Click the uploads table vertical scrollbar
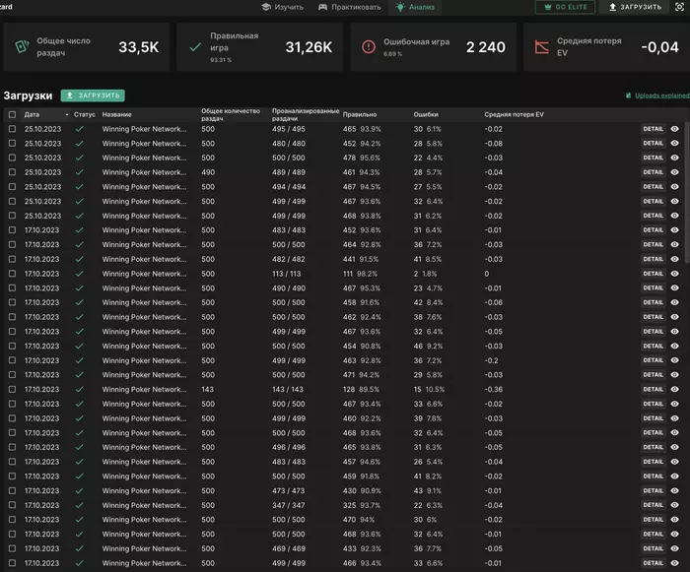This screenshot has height=572, width=690. 687,193
